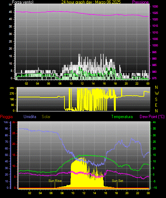Click the 18 hour tick on bottom graph

pyautogui.click(x=116, y=193)
